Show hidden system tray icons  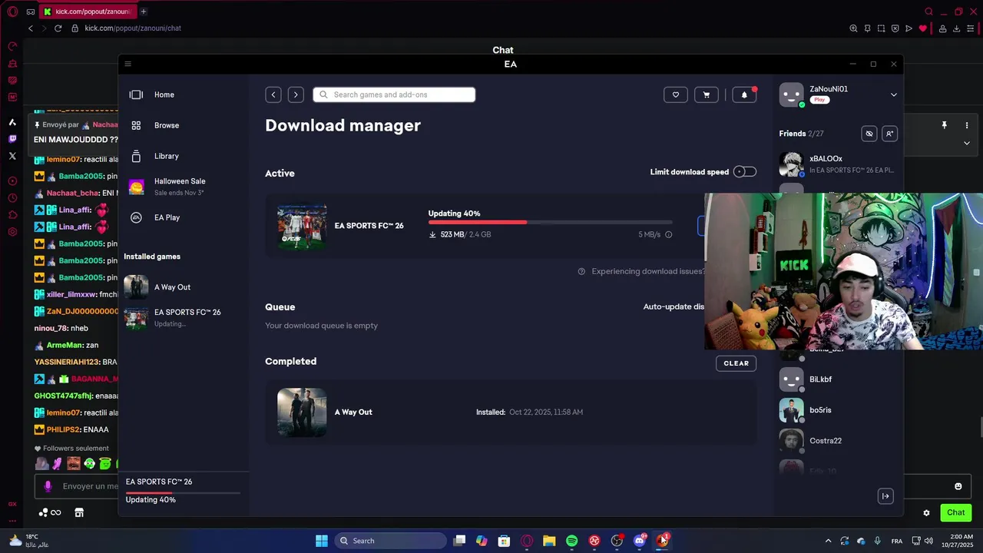coord(828,541)
